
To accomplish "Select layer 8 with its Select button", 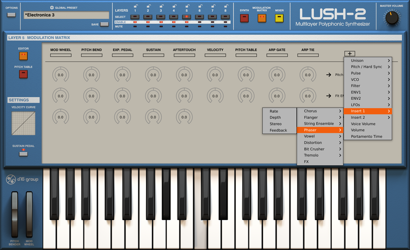I will pyautogui.click(x=225, y=17).
